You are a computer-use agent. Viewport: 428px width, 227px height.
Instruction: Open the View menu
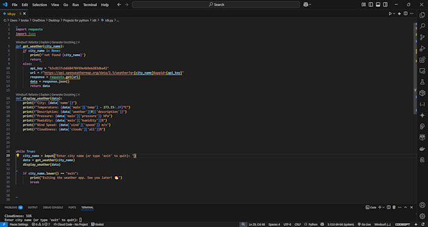click(55, 4)
